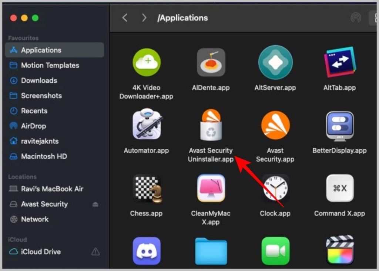Open AirDrop from the sidebar
Viewport: 379px width, 271px height.
pos(54,126)
